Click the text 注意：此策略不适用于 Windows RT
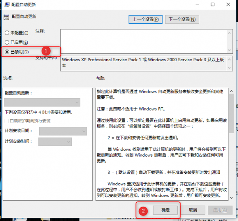 tap(131, 109)
